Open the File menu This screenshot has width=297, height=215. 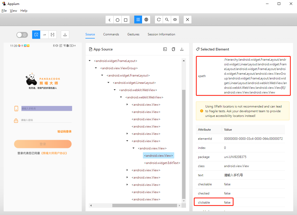point(4,11)
